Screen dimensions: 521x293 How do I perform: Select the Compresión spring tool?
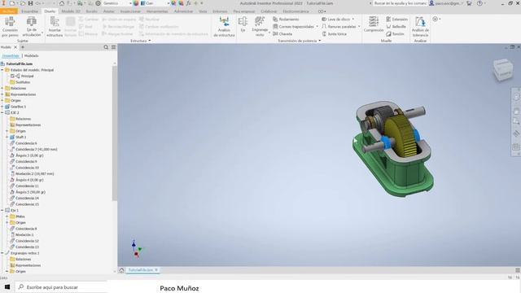click(374, 24)
